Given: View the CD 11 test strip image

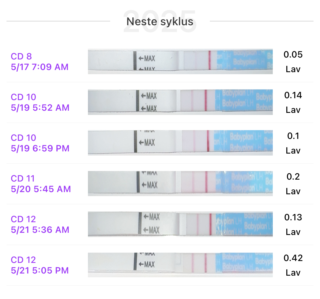Looking at the screenshot, I should (x=180, y=184).
